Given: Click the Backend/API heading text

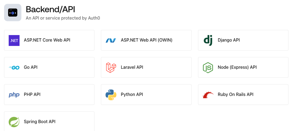Looking at the screenshot, I should tap(50, 10).
